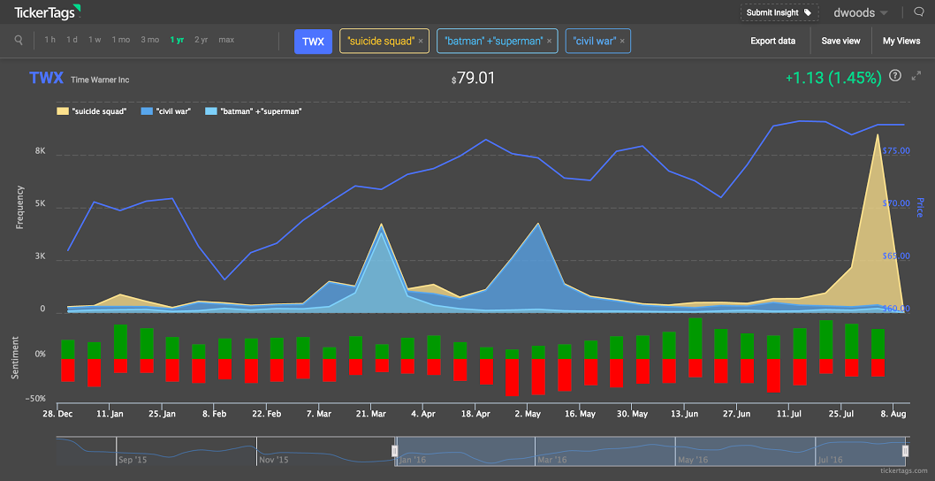Click the light blue batman superman swatch
Viewport: 935px width, 481px height.
pyautogui.click(x=210, y=111)
